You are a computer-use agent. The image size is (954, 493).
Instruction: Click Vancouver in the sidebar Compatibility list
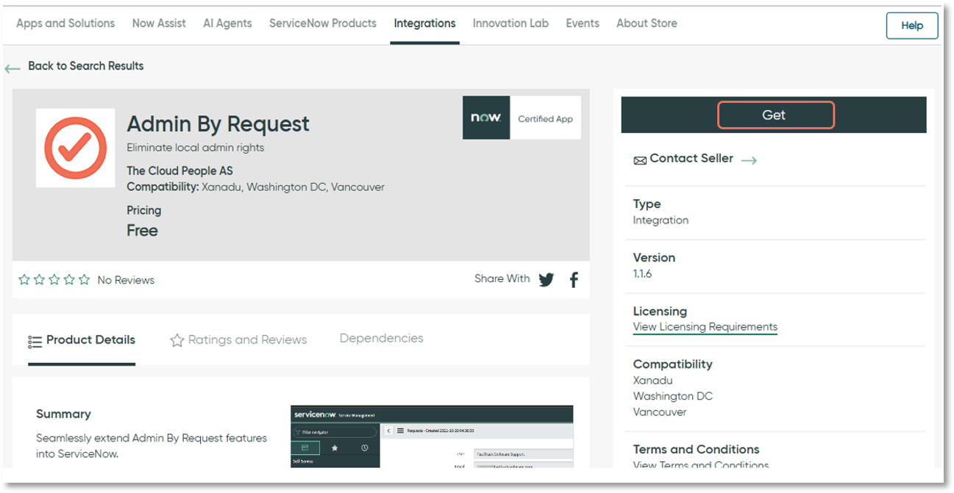pyautogui.click(x=660, y=412)
